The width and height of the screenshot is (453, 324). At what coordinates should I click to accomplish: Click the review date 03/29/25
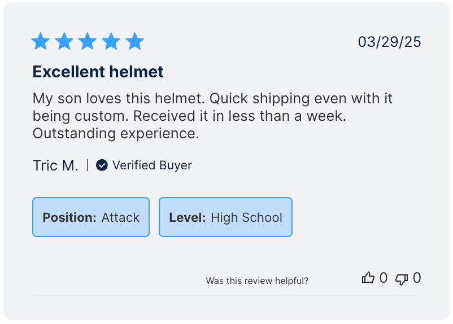[389, 42]
